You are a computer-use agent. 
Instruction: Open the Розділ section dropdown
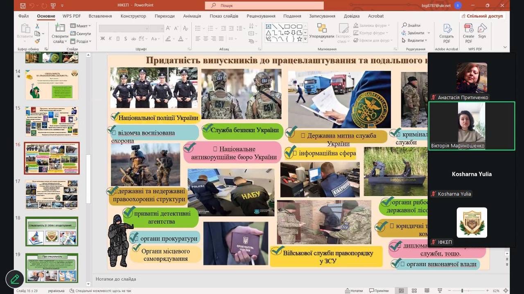point(80,41)
